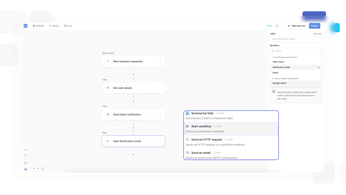
Task: Click the blue Baserow list icon in sidebar
Action: [25, 169]
